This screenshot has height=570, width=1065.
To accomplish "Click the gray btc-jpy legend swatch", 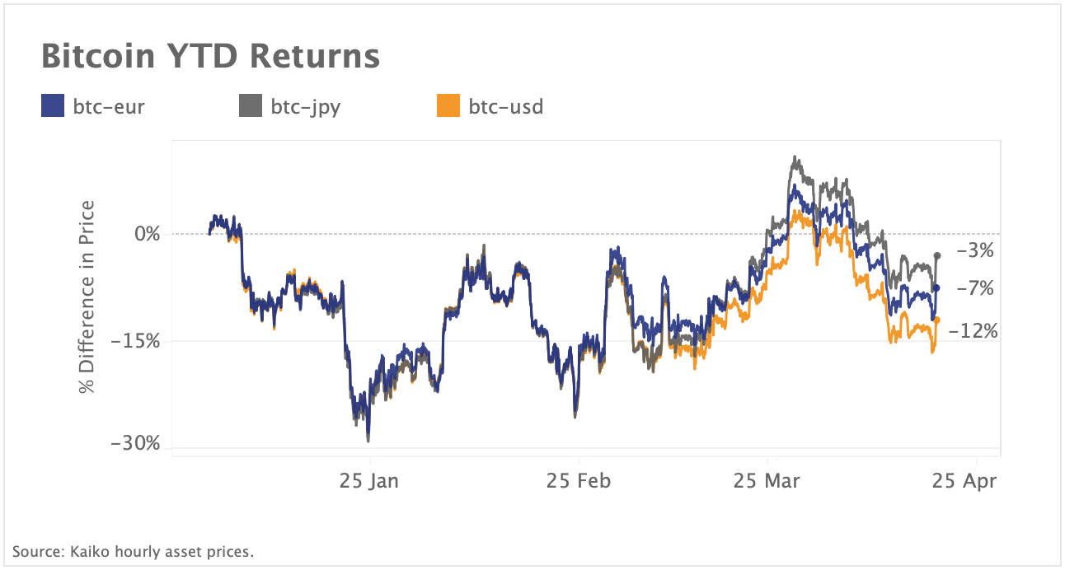I will tap(251, 106).
